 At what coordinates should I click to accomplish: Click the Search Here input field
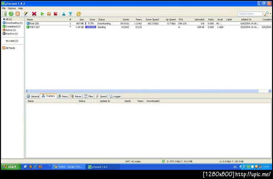click(x=250, y=14)
